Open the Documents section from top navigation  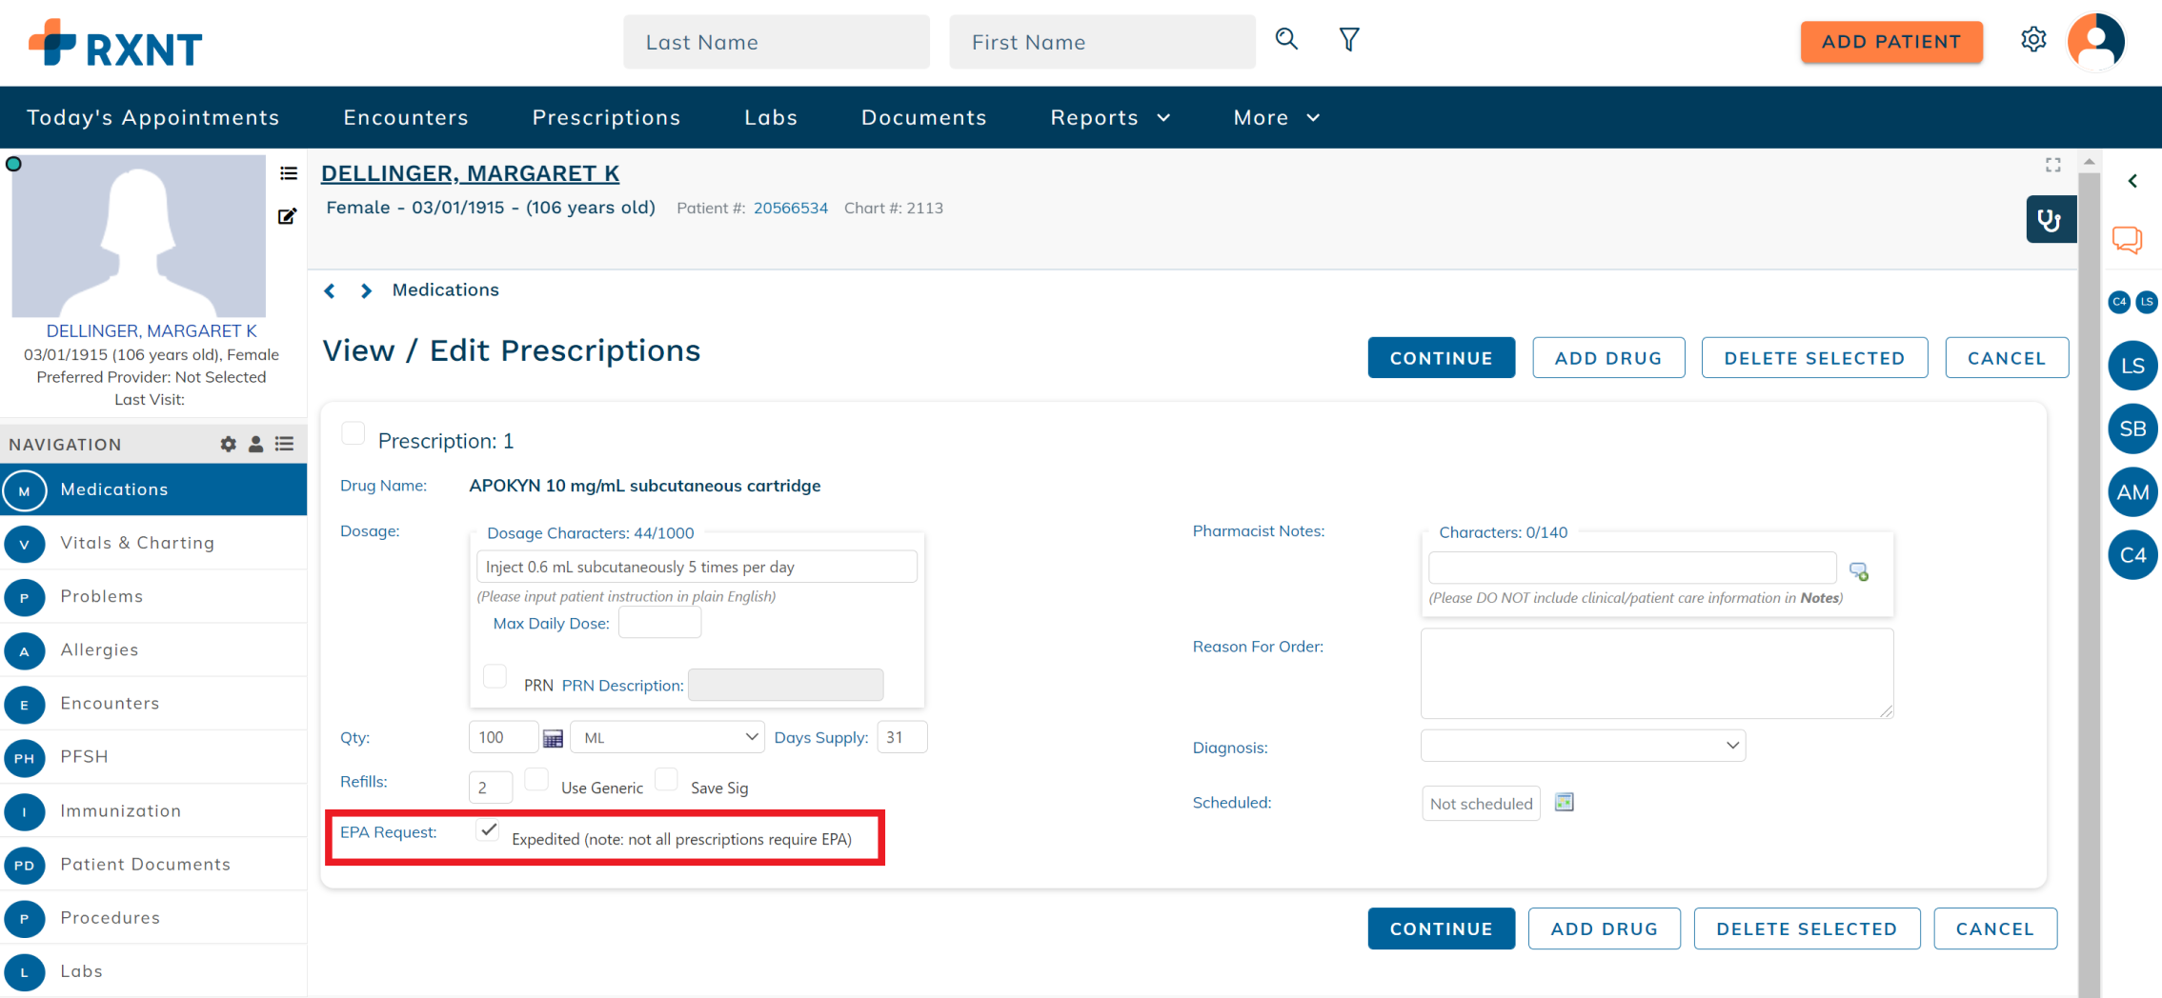click(923, 117)
